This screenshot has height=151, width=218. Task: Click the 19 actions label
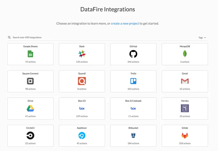click(30, 62)
